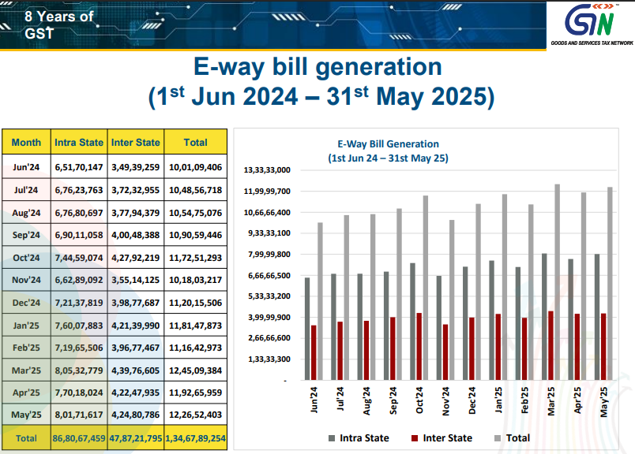This screenshot has height=454, width=635.
Task: Click the Inter State legend color square
Action: coord(415,438)
